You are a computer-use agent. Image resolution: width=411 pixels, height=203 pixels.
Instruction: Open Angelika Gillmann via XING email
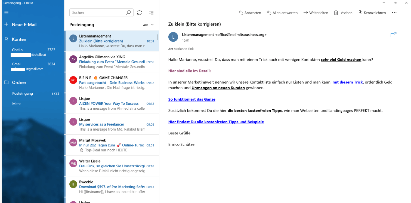click(112, 62)
